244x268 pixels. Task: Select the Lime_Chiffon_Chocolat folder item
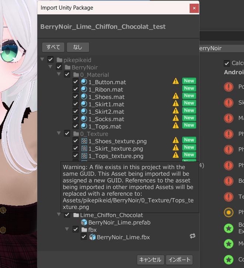pyautogui.click(x=111, y=215)
